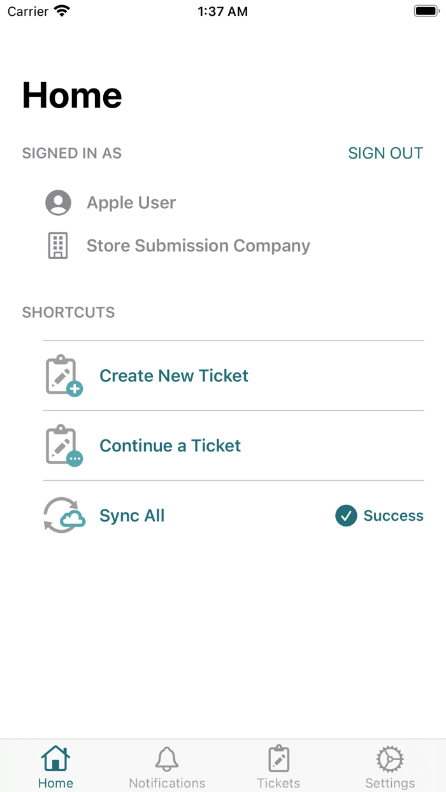Switch to the Tickets tab label
The image size is (446, 792).
pyautogui.click(x=278, y=783)
